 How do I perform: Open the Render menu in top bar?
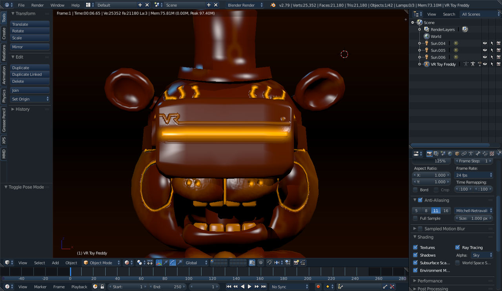(38, 5)
